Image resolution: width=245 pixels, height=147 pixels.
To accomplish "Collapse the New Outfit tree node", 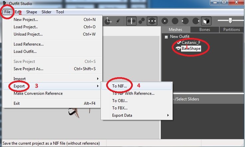I will [x=165, y=37].
